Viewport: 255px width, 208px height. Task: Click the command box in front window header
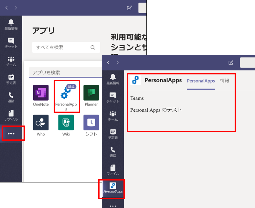pyautogui.click(x=247, y=62)
